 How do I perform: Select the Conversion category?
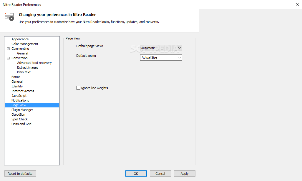pos(19,58)
